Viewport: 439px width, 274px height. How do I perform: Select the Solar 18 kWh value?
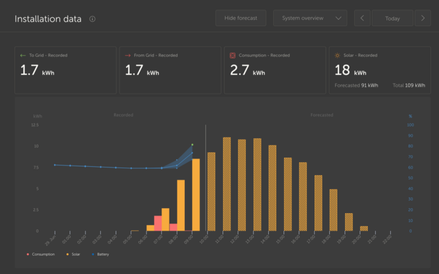click(x=351, y=70)
